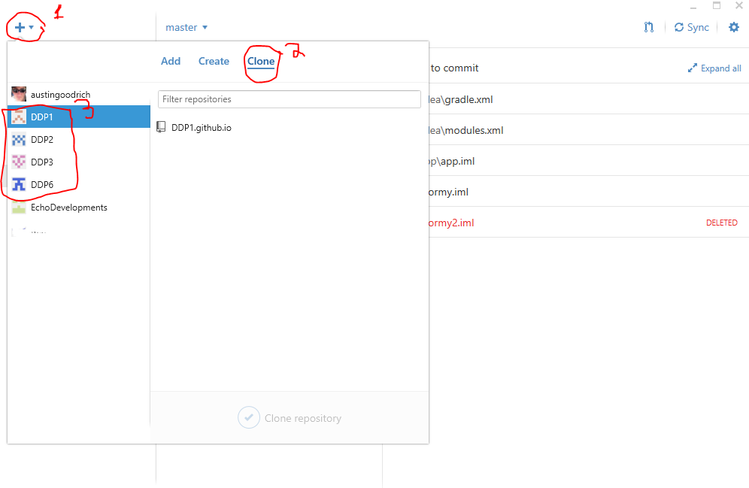Click the Filter repositories field
Screen dimensions: 749x488
tap(289, 99)
